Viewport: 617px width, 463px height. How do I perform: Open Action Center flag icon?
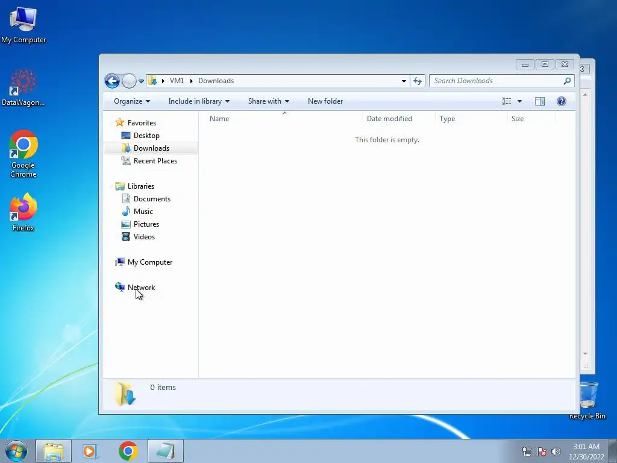click(x=542, y=452)
